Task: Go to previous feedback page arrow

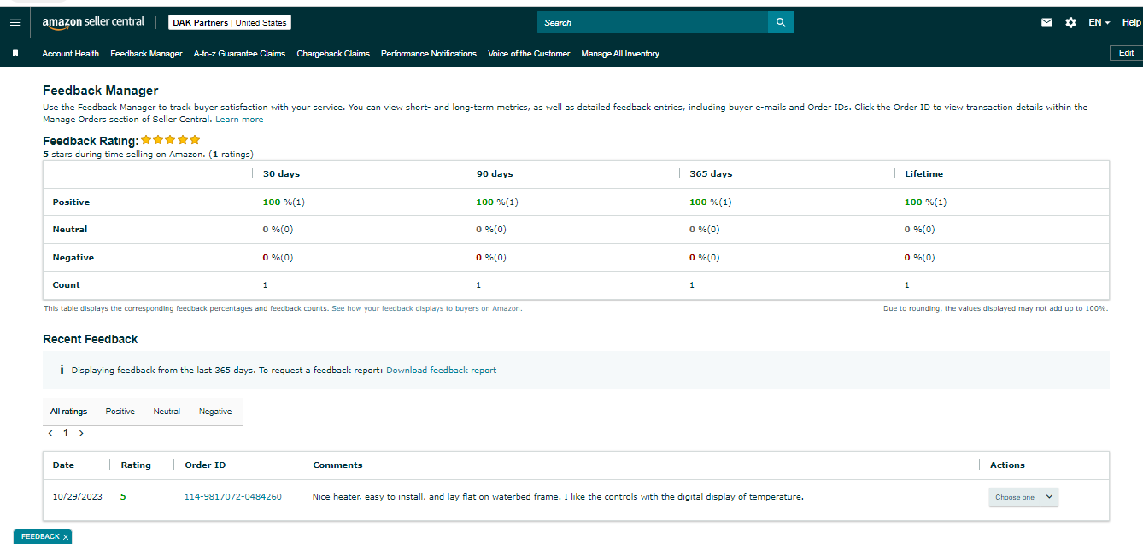Action: [50, 433]
